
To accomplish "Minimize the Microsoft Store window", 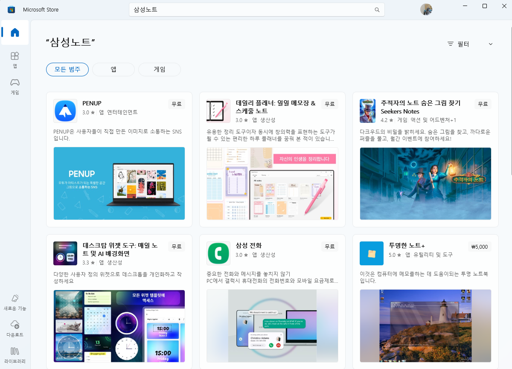I will click(465, 6).
